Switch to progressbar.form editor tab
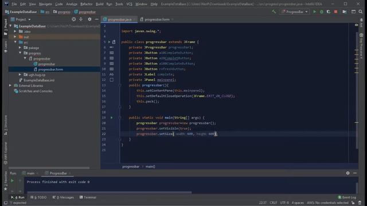This screenshot has height=206, width=367. pyautogui.click(x=157, y=19)
